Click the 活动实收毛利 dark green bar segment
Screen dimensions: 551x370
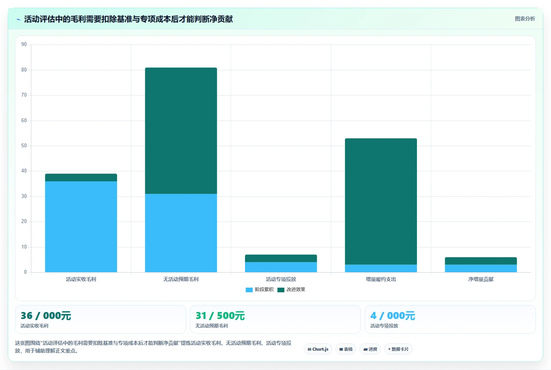click(81, 177)
